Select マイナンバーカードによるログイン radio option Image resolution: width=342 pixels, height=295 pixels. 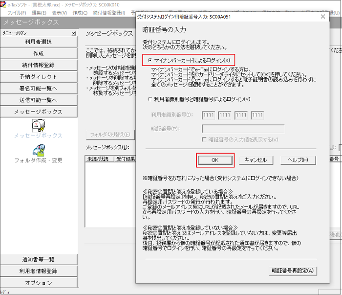coord(150,60)
